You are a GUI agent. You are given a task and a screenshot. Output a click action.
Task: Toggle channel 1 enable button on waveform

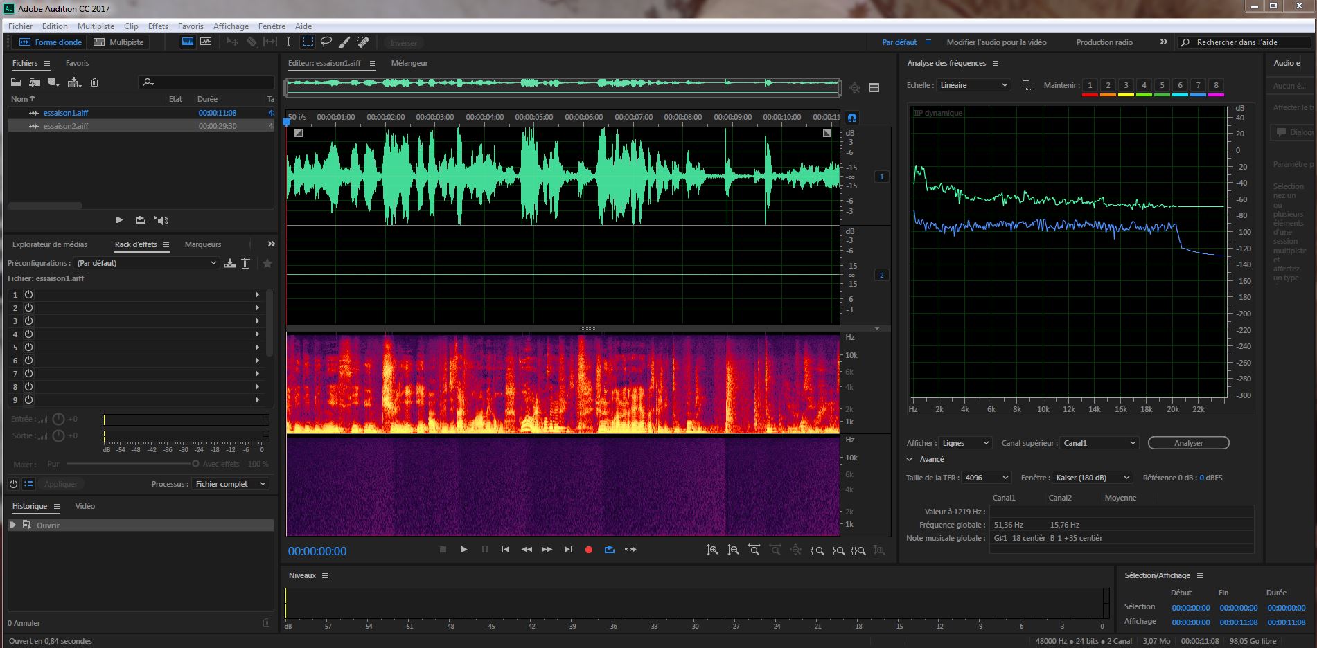click(x=881, y=177)
